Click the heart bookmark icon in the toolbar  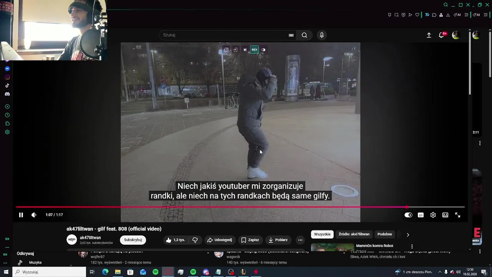[x=417, y=15]
